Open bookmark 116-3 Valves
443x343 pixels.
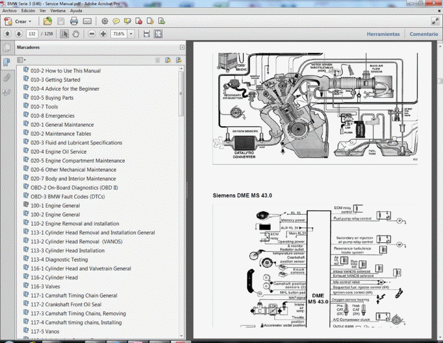(45, 287)
